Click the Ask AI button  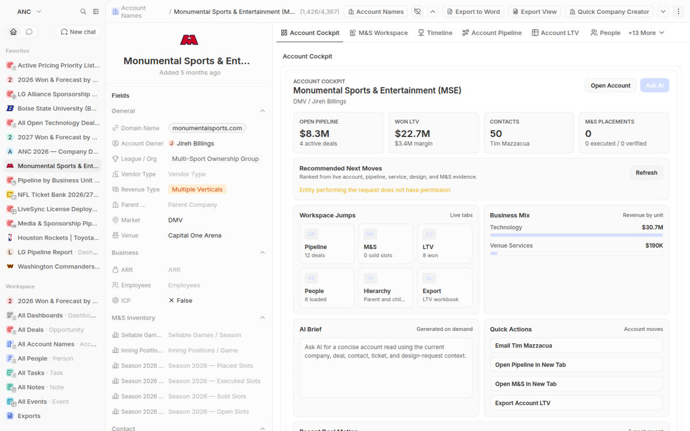(654, 86)
